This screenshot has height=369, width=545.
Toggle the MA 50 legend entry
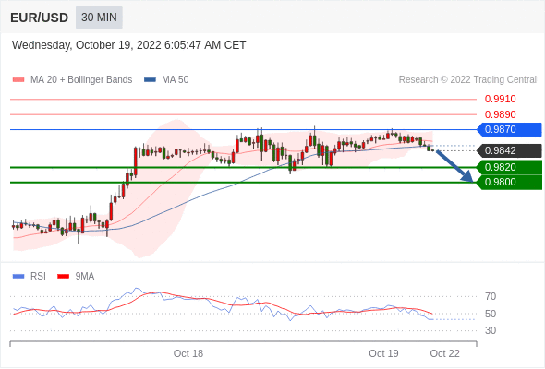coord(166,80)
